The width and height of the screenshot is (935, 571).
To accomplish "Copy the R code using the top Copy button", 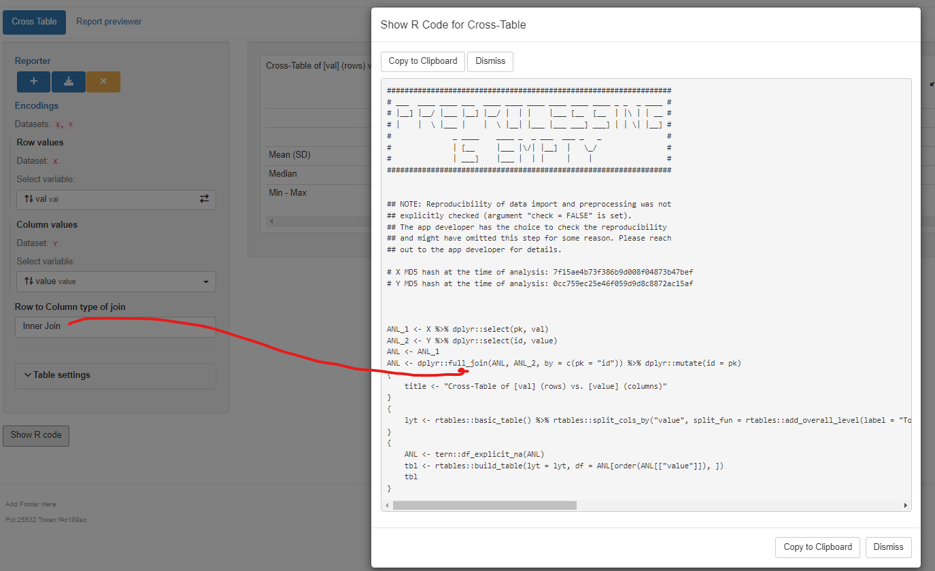I will tap(422, 61).
